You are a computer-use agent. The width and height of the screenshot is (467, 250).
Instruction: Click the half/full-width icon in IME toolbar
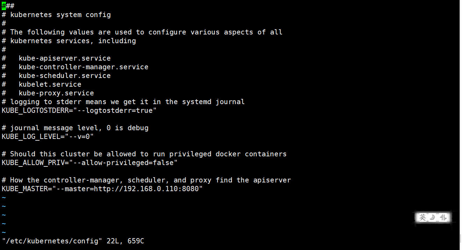(443, 218)
